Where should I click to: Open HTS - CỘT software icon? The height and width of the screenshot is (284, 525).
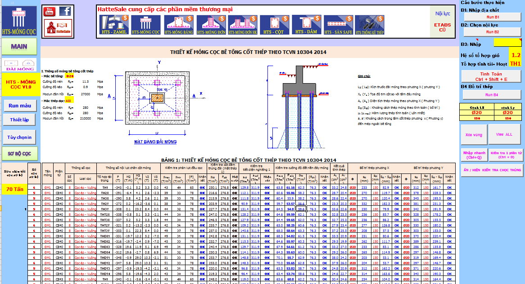click(x=274, y=25)
